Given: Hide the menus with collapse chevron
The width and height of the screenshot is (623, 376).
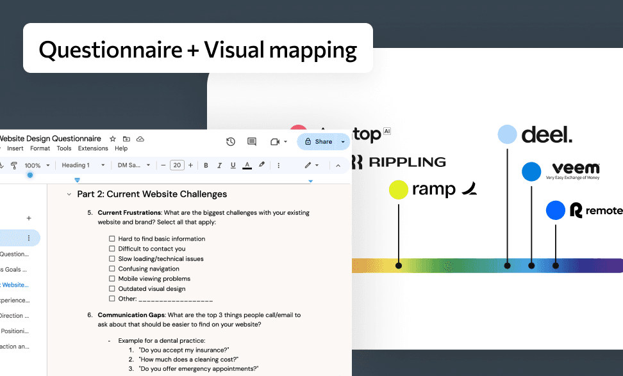Looking at the screenshot, I should 338,165.
